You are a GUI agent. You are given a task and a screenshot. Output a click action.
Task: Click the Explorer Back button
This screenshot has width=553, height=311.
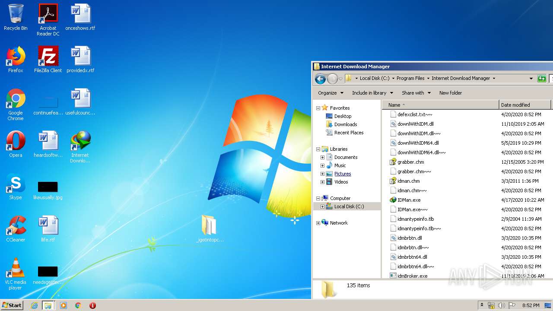[x=320, y=79]
